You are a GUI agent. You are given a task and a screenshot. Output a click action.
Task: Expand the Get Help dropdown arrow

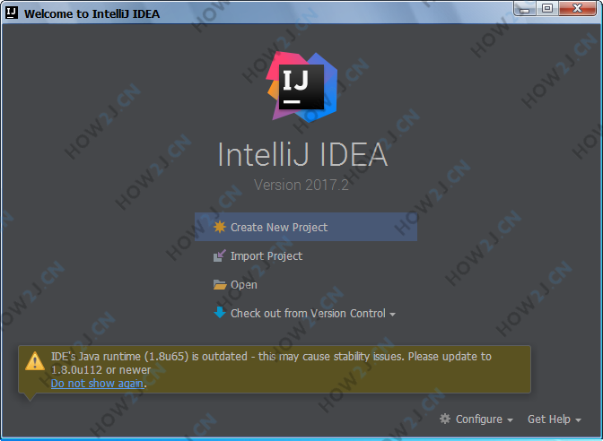578,420
